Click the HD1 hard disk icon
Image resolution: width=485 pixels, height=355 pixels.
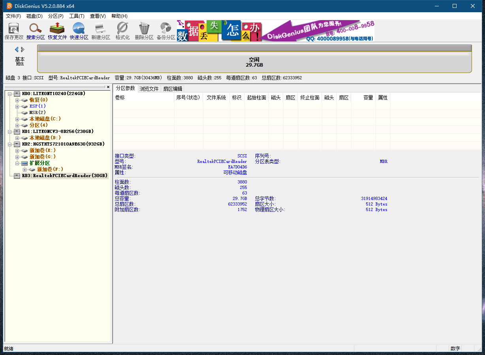[x=17, y=131]
